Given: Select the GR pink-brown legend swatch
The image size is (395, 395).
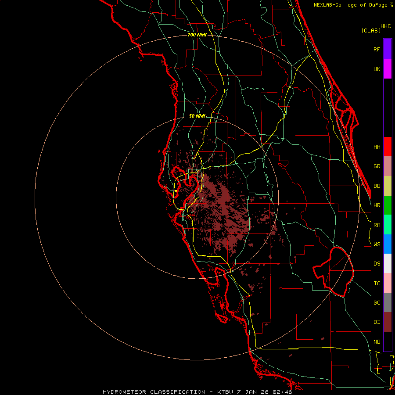Looking at the screenshot, I should [388, 166].
